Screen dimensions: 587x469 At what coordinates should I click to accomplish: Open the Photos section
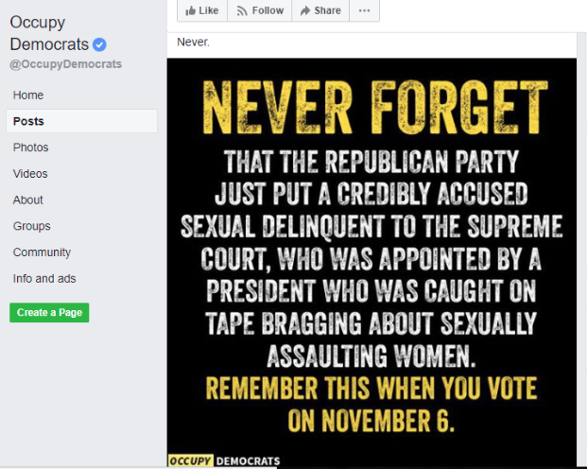click(30, 148)
